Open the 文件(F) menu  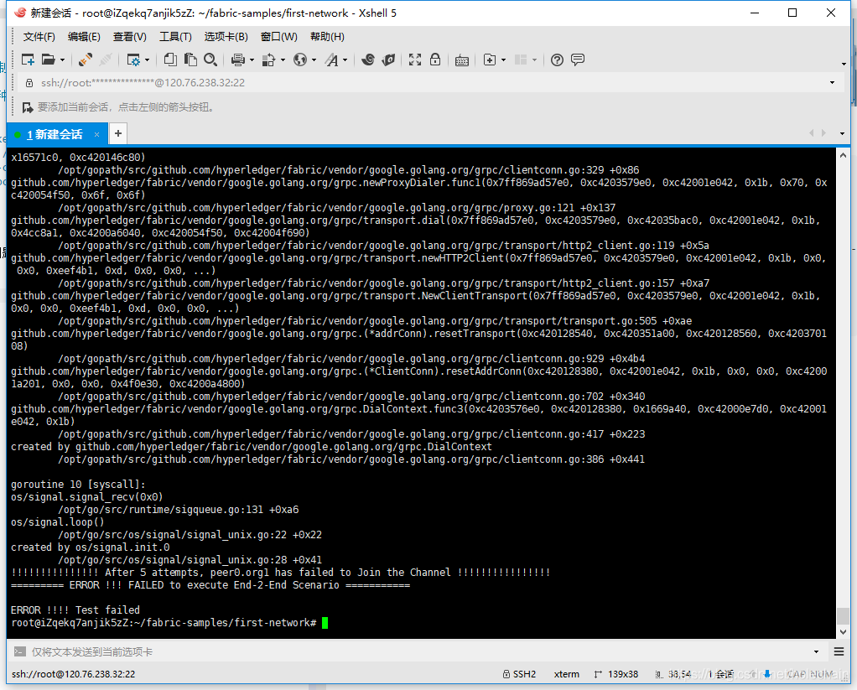pos(39,37)
